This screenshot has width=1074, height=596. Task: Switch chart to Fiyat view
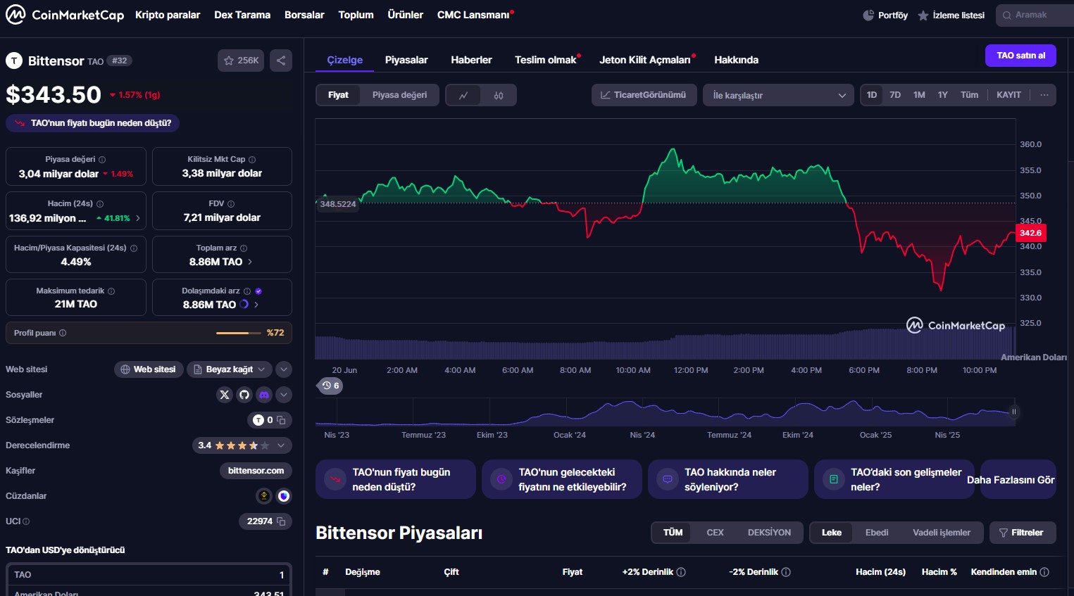click(x=338, y=95)
